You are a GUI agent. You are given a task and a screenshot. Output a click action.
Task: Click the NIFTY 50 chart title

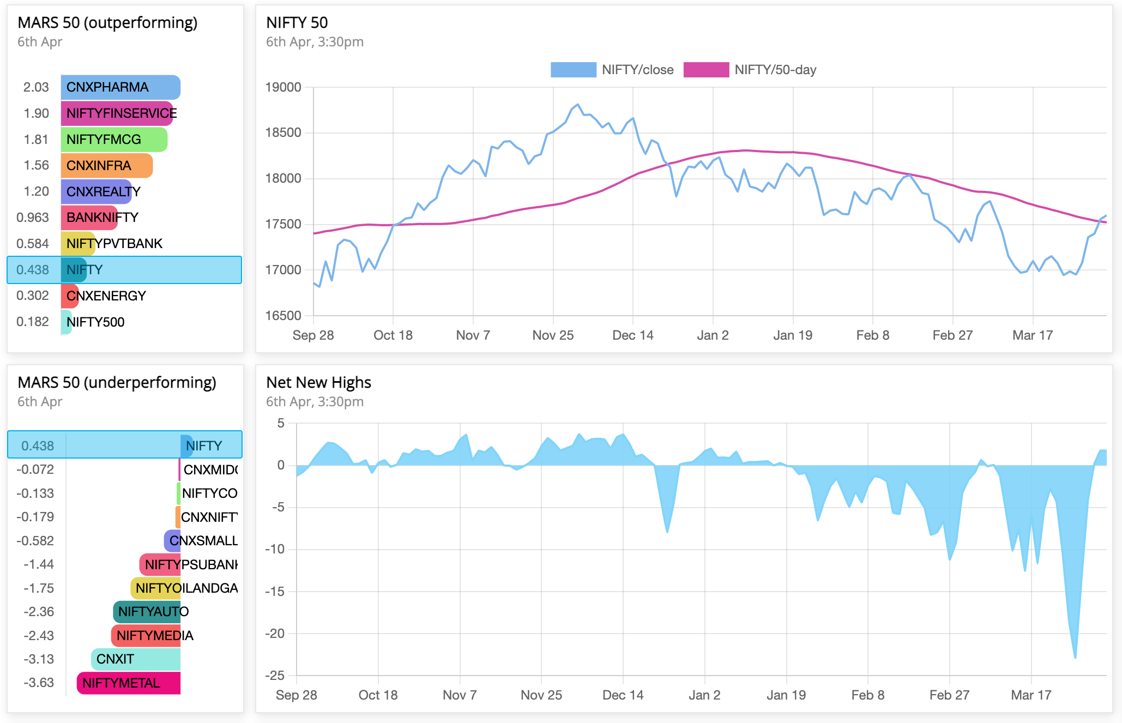point(297,23)
